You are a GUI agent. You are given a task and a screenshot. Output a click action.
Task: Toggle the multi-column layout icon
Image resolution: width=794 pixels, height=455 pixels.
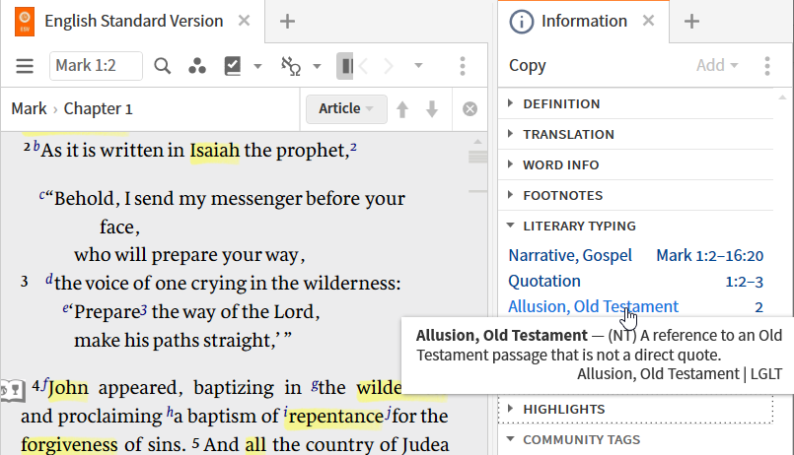pyautogui.click(x=345, y=66)
